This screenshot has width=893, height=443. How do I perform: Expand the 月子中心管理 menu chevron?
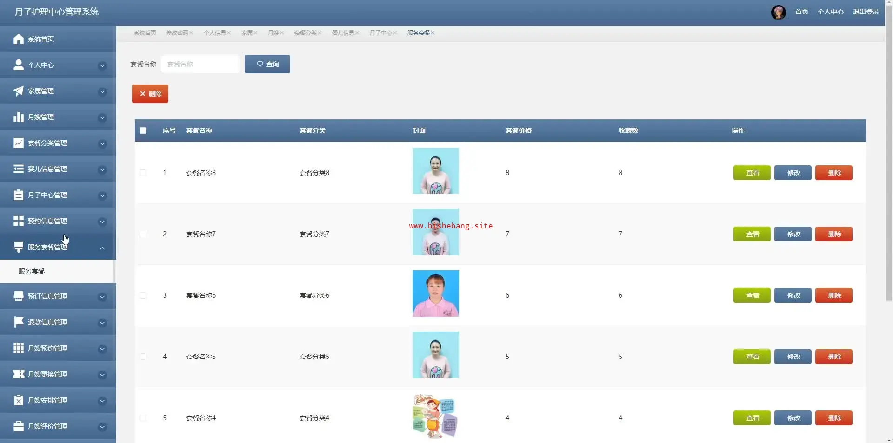pyautogui.click(x=102, y=196)
